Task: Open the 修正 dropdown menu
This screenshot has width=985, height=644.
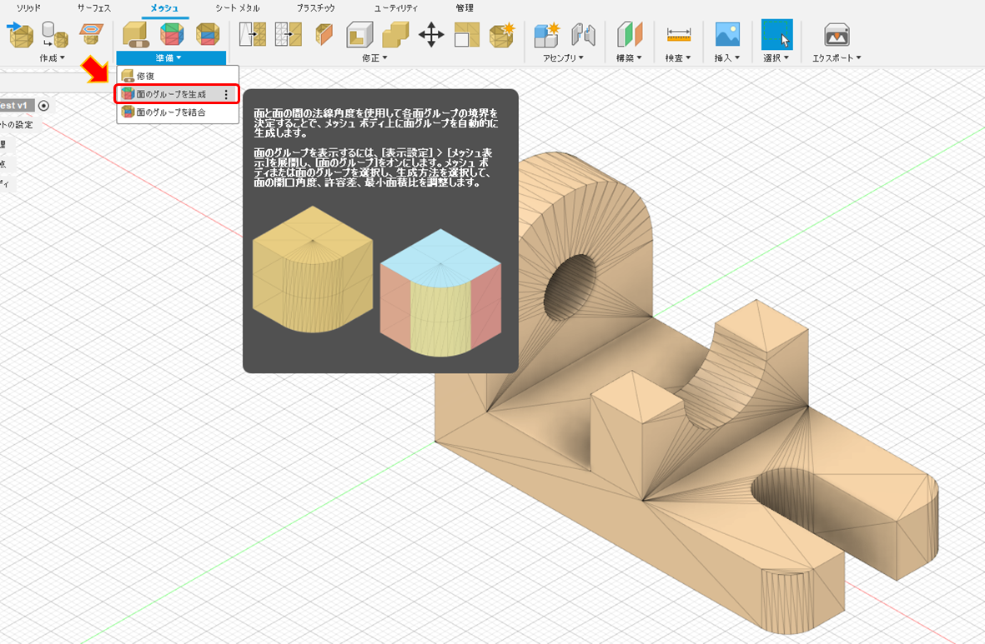Action: click(370, 57)
